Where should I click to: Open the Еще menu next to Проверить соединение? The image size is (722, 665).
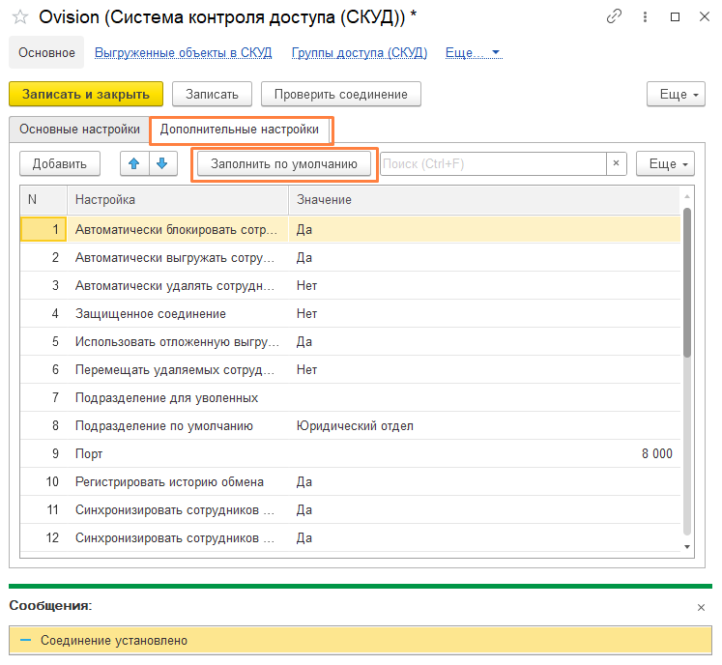(x=676, y=94)
